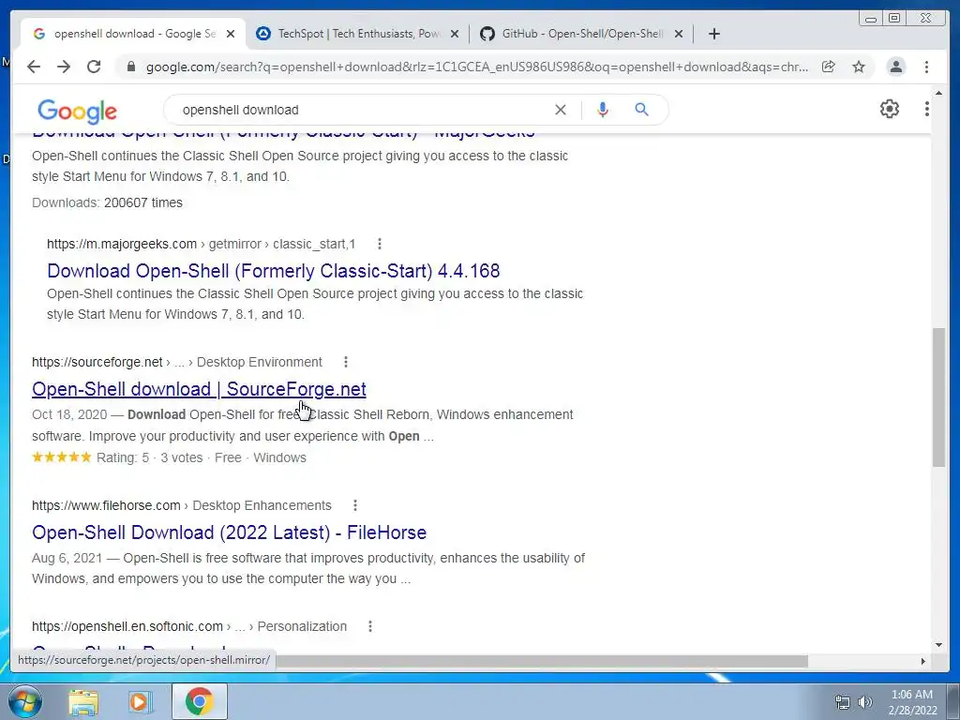
Task: Submit search with magnifier icon
Action: [641, 110]
